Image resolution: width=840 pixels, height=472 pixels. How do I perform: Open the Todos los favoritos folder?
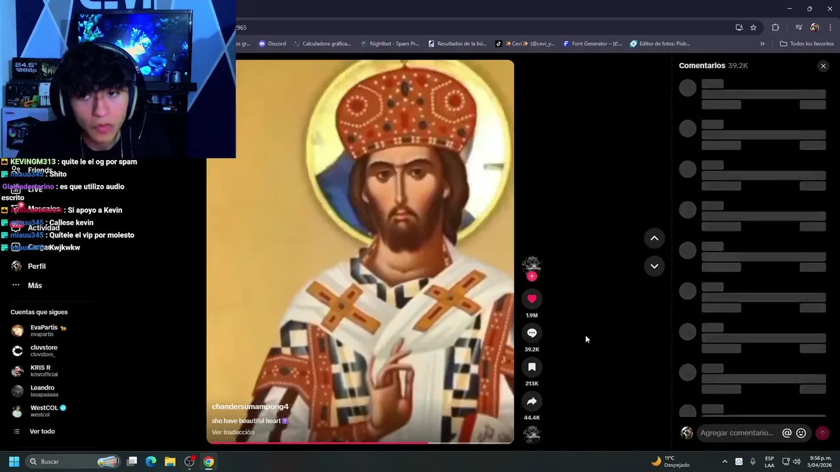(x=807, y=44)
